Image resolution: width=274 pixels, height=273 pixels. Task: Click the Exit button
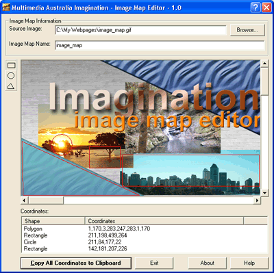pyautogui.click(x=154, y=263)
